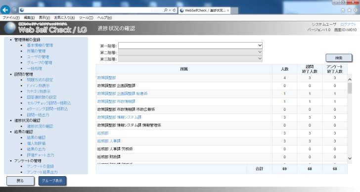
Task: Open ドメイン別表示 in sidebar
Action: (x=38, y=86)
